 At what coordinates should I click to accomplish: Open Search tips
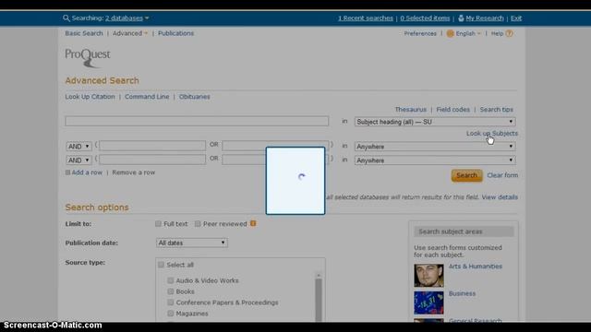tap(497, 109)
